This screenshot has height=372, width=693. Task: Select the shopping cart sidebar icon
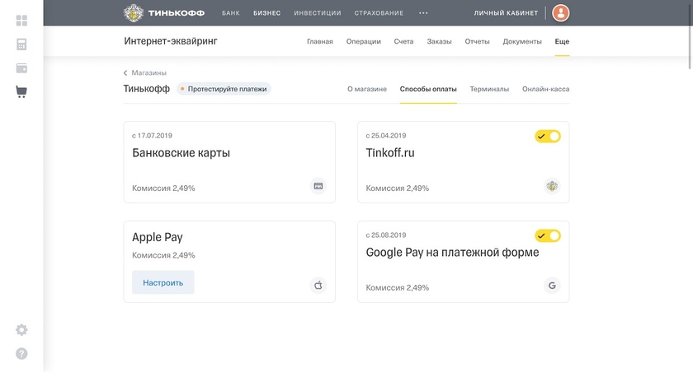pyautogui.click(x=21, y=92)
